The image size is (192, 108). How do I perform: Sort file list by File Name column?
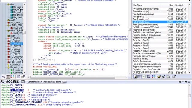[x=138, y=5]
